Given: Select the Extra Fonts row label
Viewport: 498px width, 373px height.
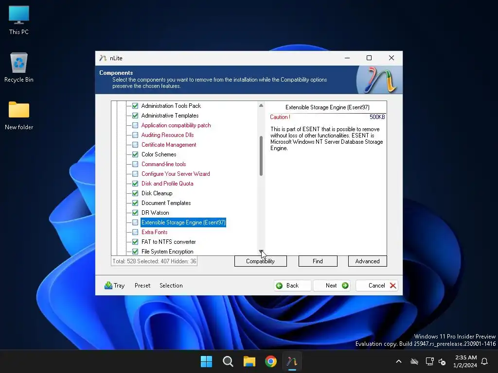Looking at the screenshot, I should coord(154,232).
